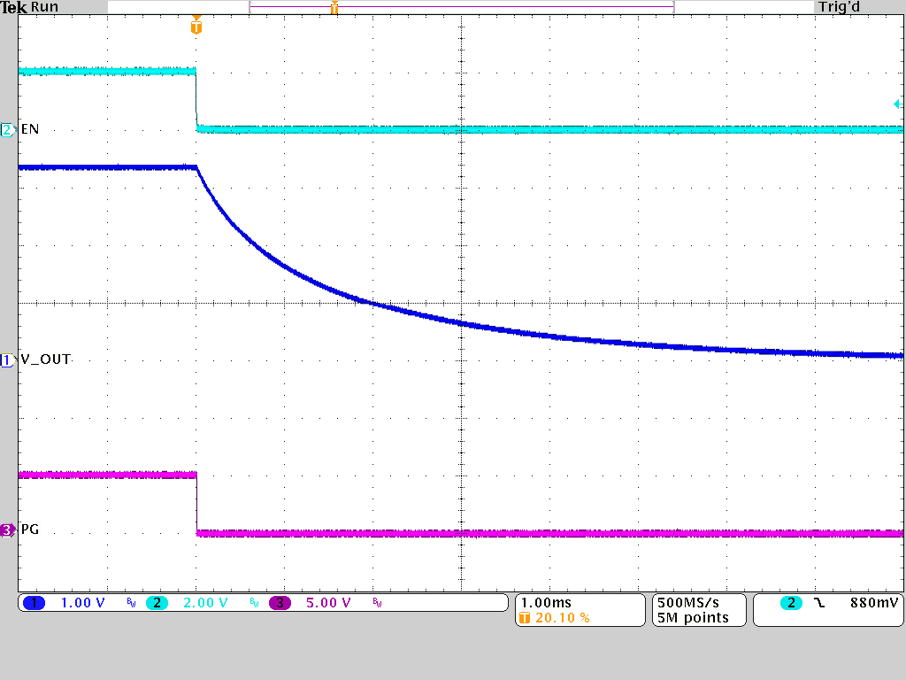Click the orange trigger position T marker
The height and width of the screenshot is (680, 906).
click(196, 27)
